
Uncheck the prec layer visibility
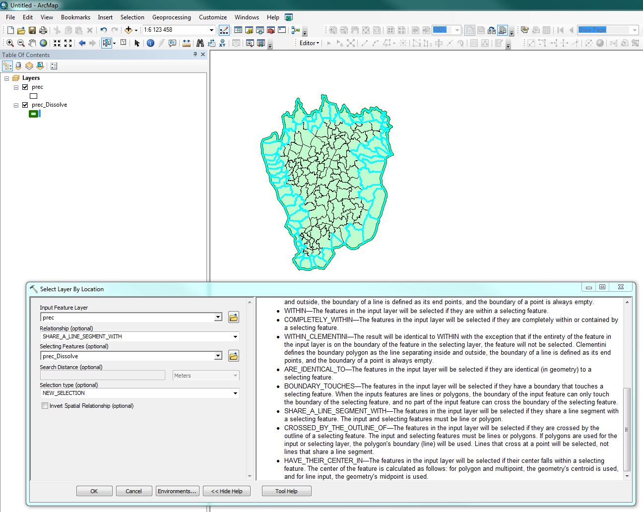click(25, 87)
